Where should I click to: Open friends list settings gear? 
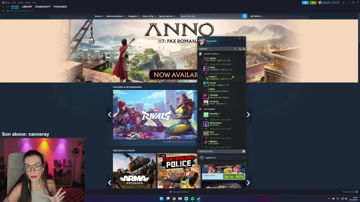[244, 49]
